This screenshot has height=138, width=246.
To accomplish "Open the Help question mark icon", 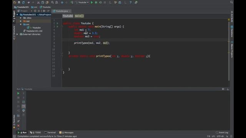I will coord(131,2).
